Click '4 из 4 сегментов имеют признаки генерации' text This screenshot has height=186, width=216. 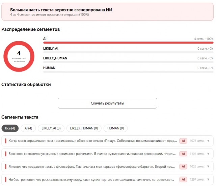pos(45,15)
